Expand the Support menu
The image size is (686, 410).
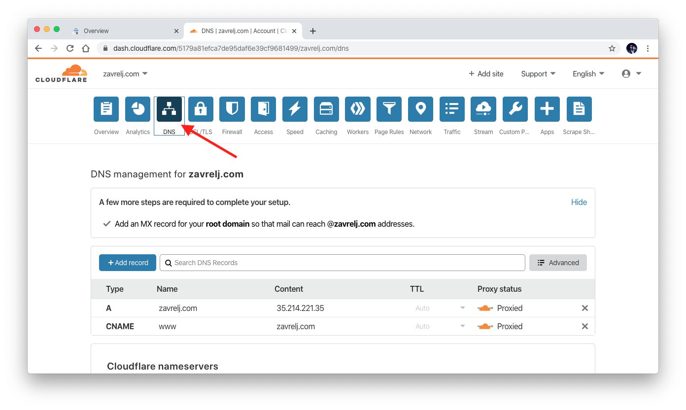click(538, 74)
